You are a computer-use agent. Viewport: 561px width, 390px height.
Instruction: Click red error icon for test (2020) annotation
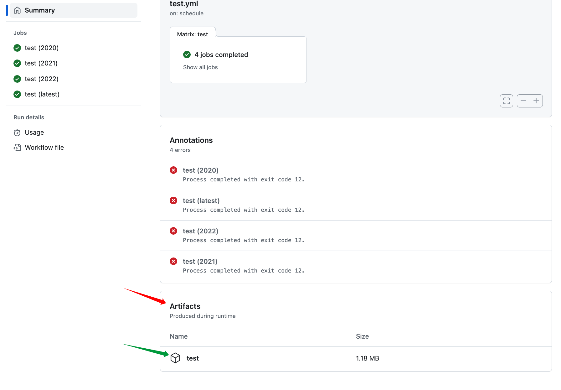(x=173, y=170)
